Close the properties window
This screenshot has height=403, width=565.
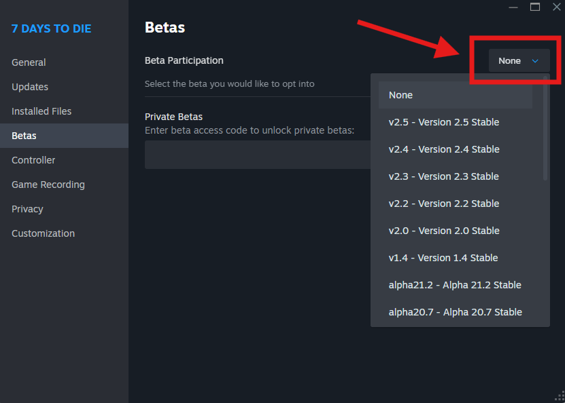(x=557, y=7)
